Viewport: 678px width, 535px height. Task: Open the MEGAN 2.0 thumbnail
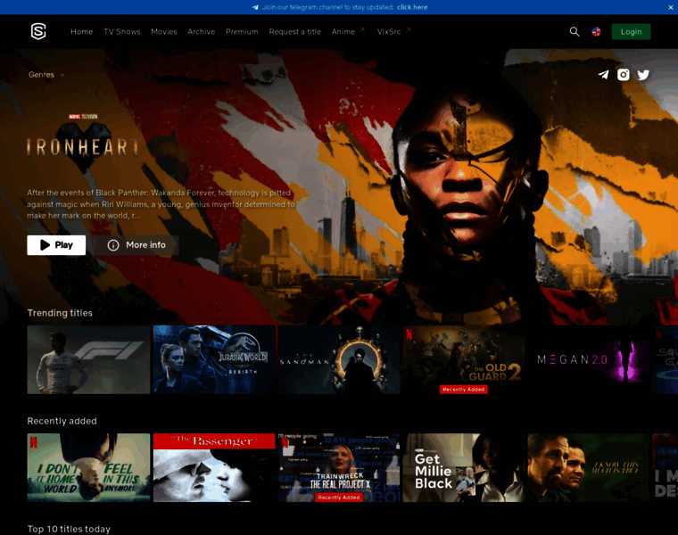click(x=589, y=359)
